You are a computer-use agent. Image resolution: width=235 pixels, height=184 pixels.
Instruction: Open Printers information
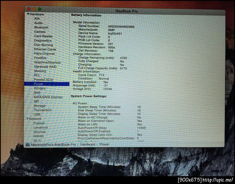tap(40, 88)
